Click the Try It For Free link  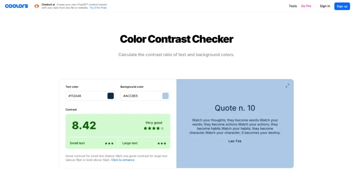(98, 8)
